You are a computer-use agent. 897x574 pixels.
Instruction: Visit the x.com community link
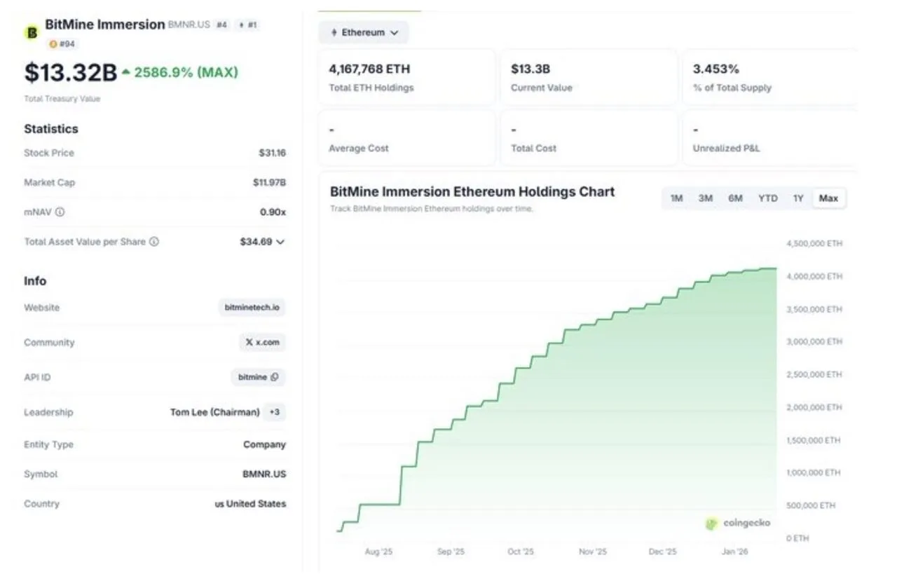[262, 343]
